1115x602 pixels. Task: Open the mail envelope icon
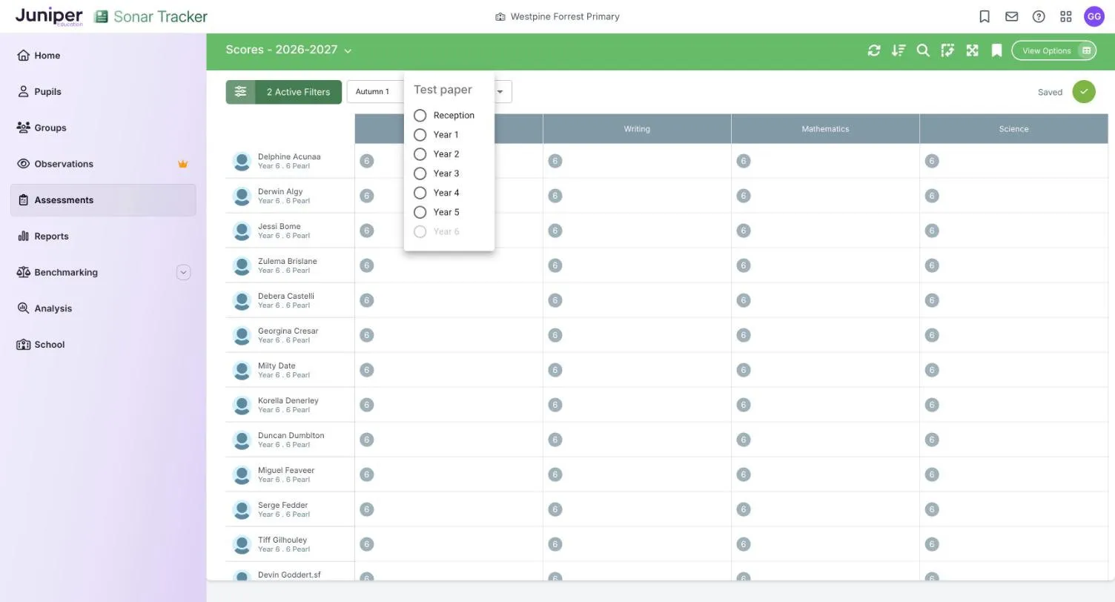pyautogui.click(x=1011, y=16)
